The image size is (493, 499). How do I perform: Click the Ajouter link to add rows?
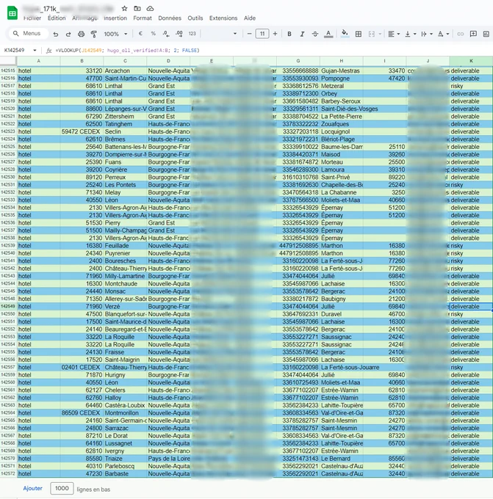(x=33, y=488)
